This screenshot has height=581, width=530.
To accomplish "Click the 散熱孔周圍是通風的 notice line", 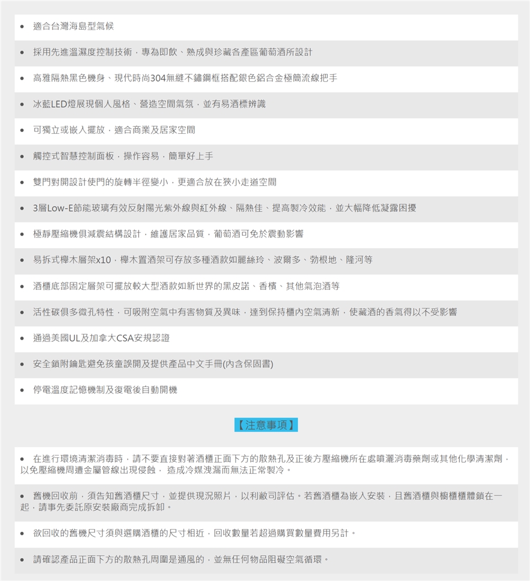I will click(x=181, y=559).
